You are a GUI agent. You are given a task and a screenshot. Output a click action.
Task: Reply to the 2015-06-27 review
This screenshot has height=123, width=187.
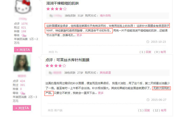147,110
